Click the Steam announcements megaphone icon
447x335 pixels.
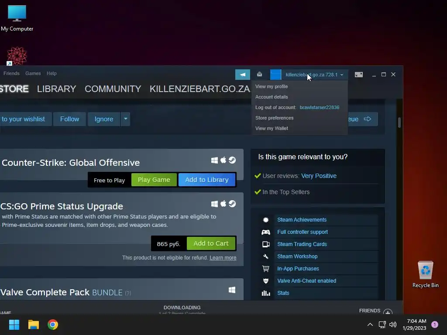tap(243, 75)
